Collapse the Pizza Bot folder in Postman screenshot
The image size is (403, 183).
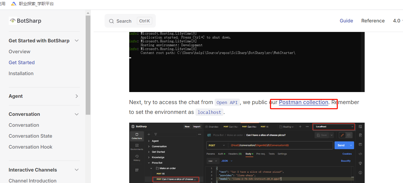[x=149, y=163]
